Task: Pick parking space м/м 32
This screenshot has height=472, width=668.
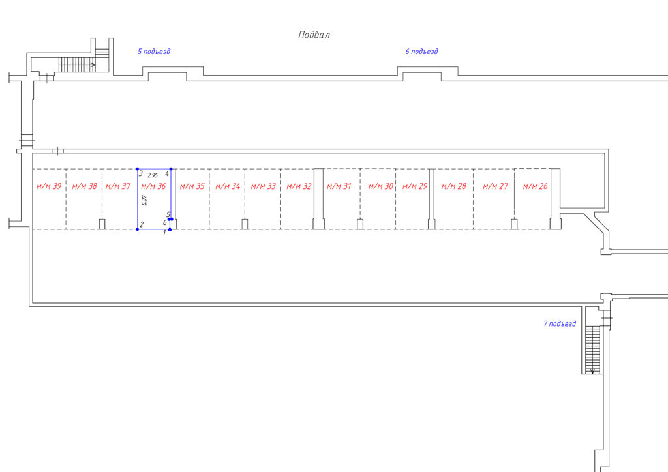Action: click(299, 186)
